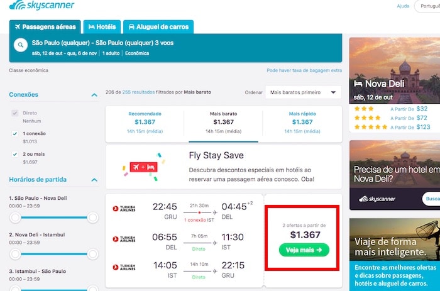This screenshot has width=440, height=291.
Task: Click the Fly Stay Save flight plus hotel icon
Action: [x=143, y=167]
